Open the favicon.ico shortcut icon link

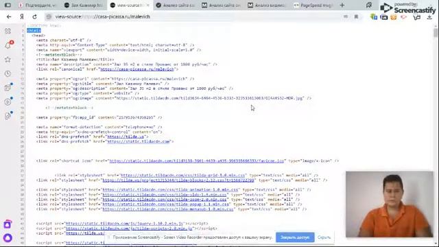pos(197,161)
